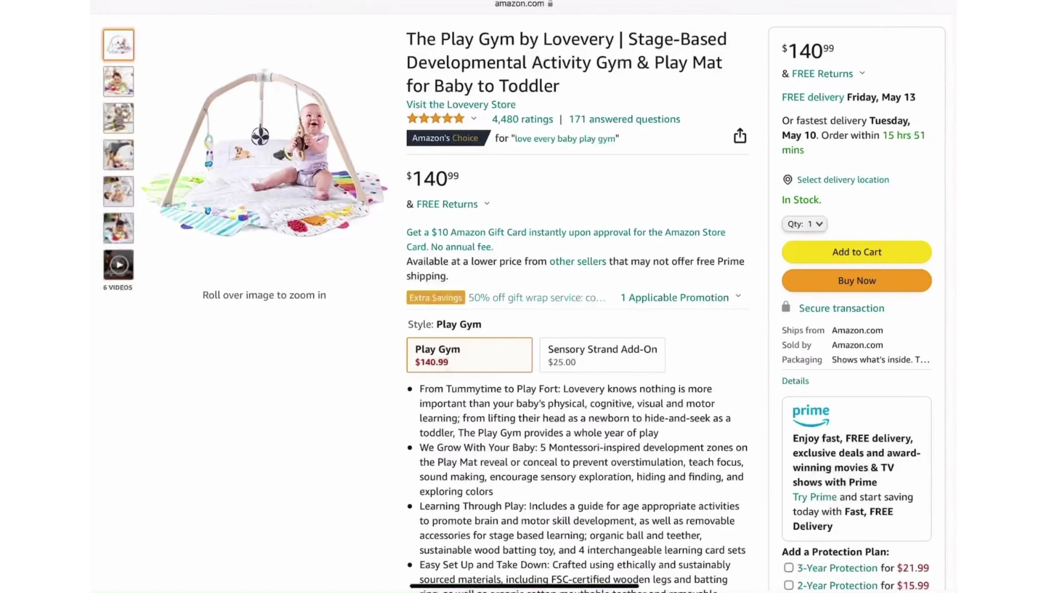
Task: Click the Add to Cart button
Action: point(856,252)
